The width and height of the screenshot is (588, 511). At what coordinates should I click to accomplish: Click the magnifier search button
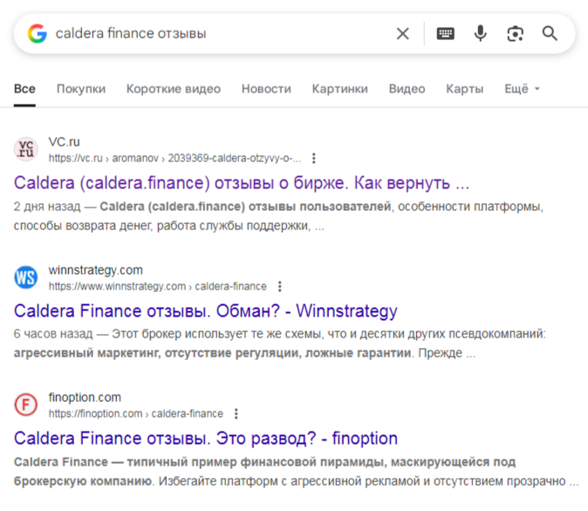click(x=550, y=34)
